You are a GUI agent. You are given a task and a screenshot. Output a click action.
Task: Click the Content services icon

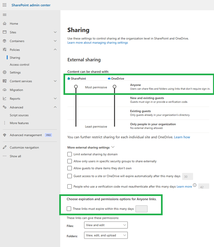[5, 81]
